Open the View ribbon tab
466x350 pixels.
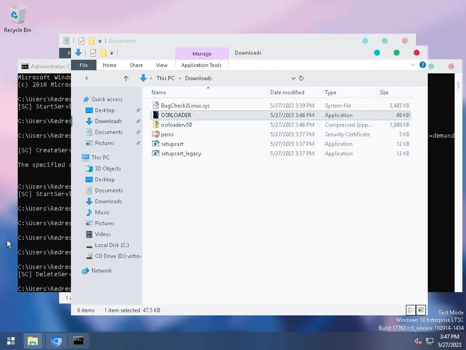point(162,65)
